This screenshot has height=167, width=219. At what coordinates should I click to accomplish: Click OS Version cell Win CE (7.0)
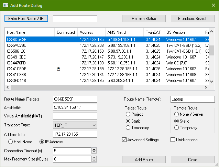coord(177,63)
